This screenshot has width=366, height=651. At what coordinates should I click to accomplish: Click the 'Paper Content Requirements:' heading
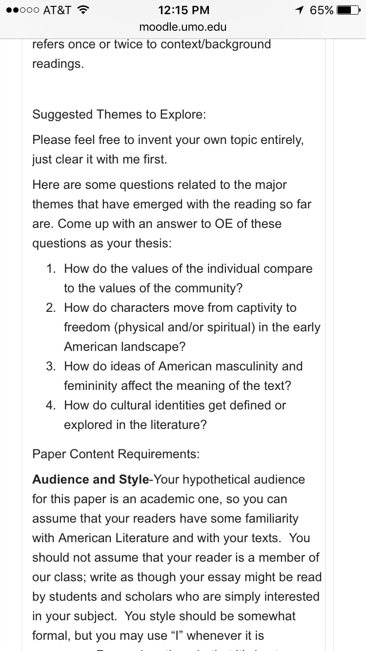(x=116, y=454)
